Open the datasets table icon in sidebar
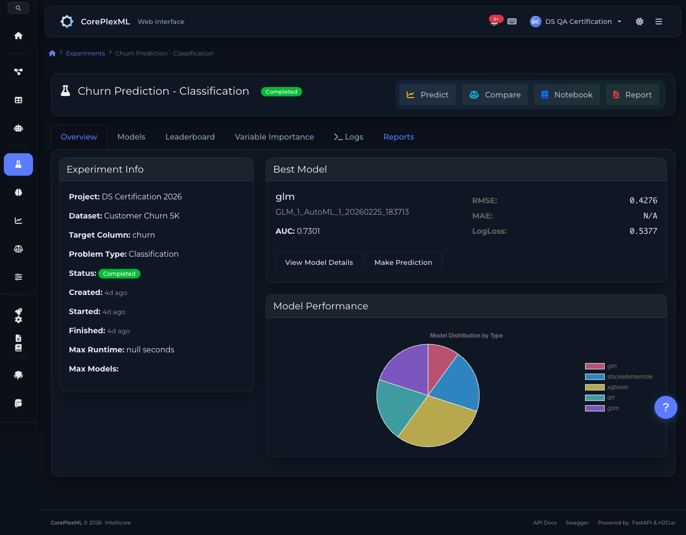The image size is (686, 535). (x=18, y=100)
